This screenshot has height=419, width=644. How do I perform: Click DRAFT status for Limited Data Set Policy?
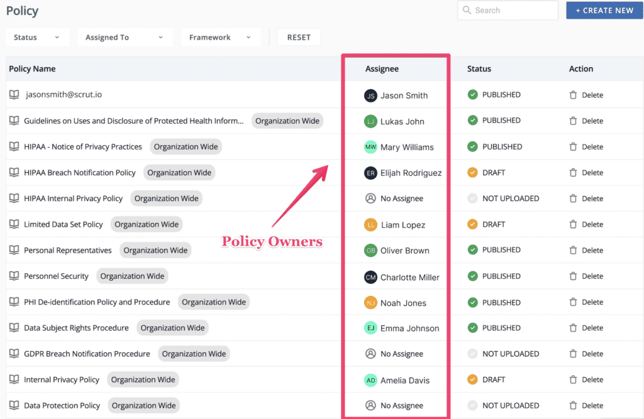click(494, 224)
